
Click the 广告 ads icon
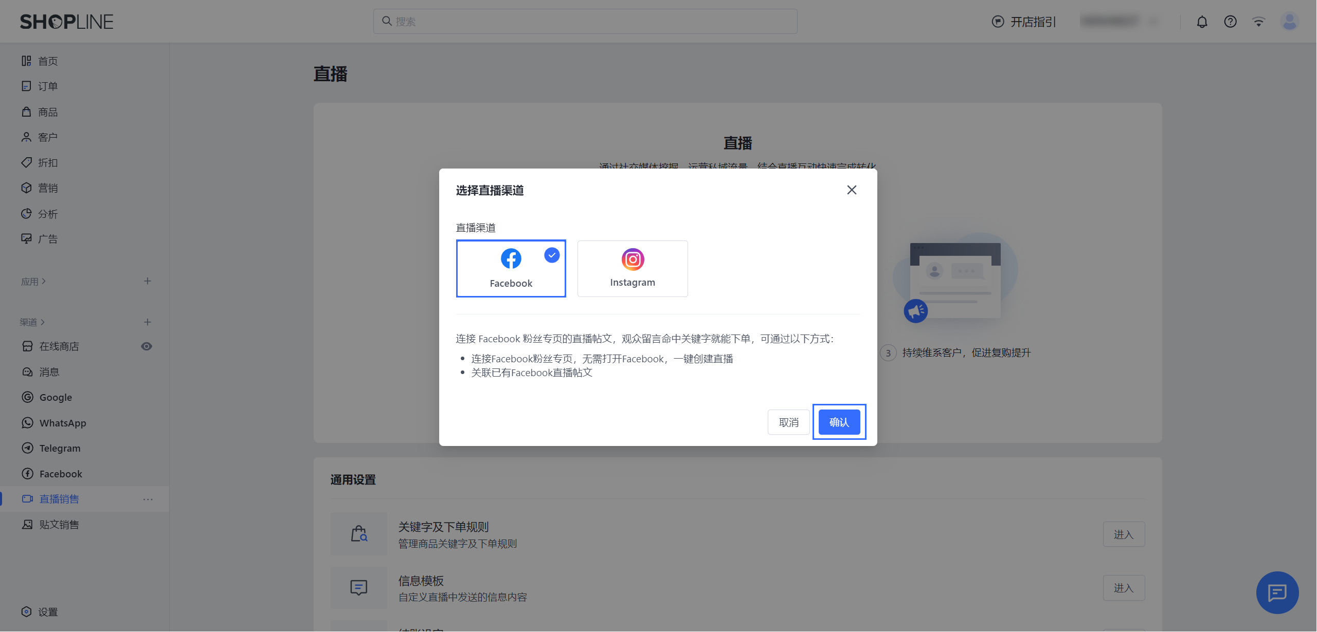coord(26,238)
